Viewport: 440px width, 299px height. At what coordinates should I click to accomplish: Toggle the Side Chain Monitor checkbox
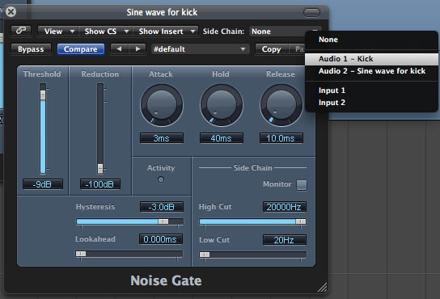(302, 184)
